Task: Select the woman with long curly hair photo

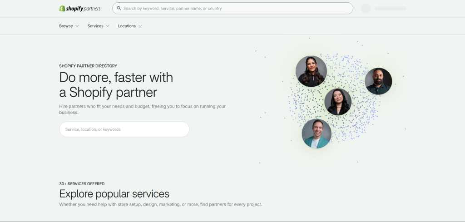Action: pyautogui.click(x=311, y=71)
